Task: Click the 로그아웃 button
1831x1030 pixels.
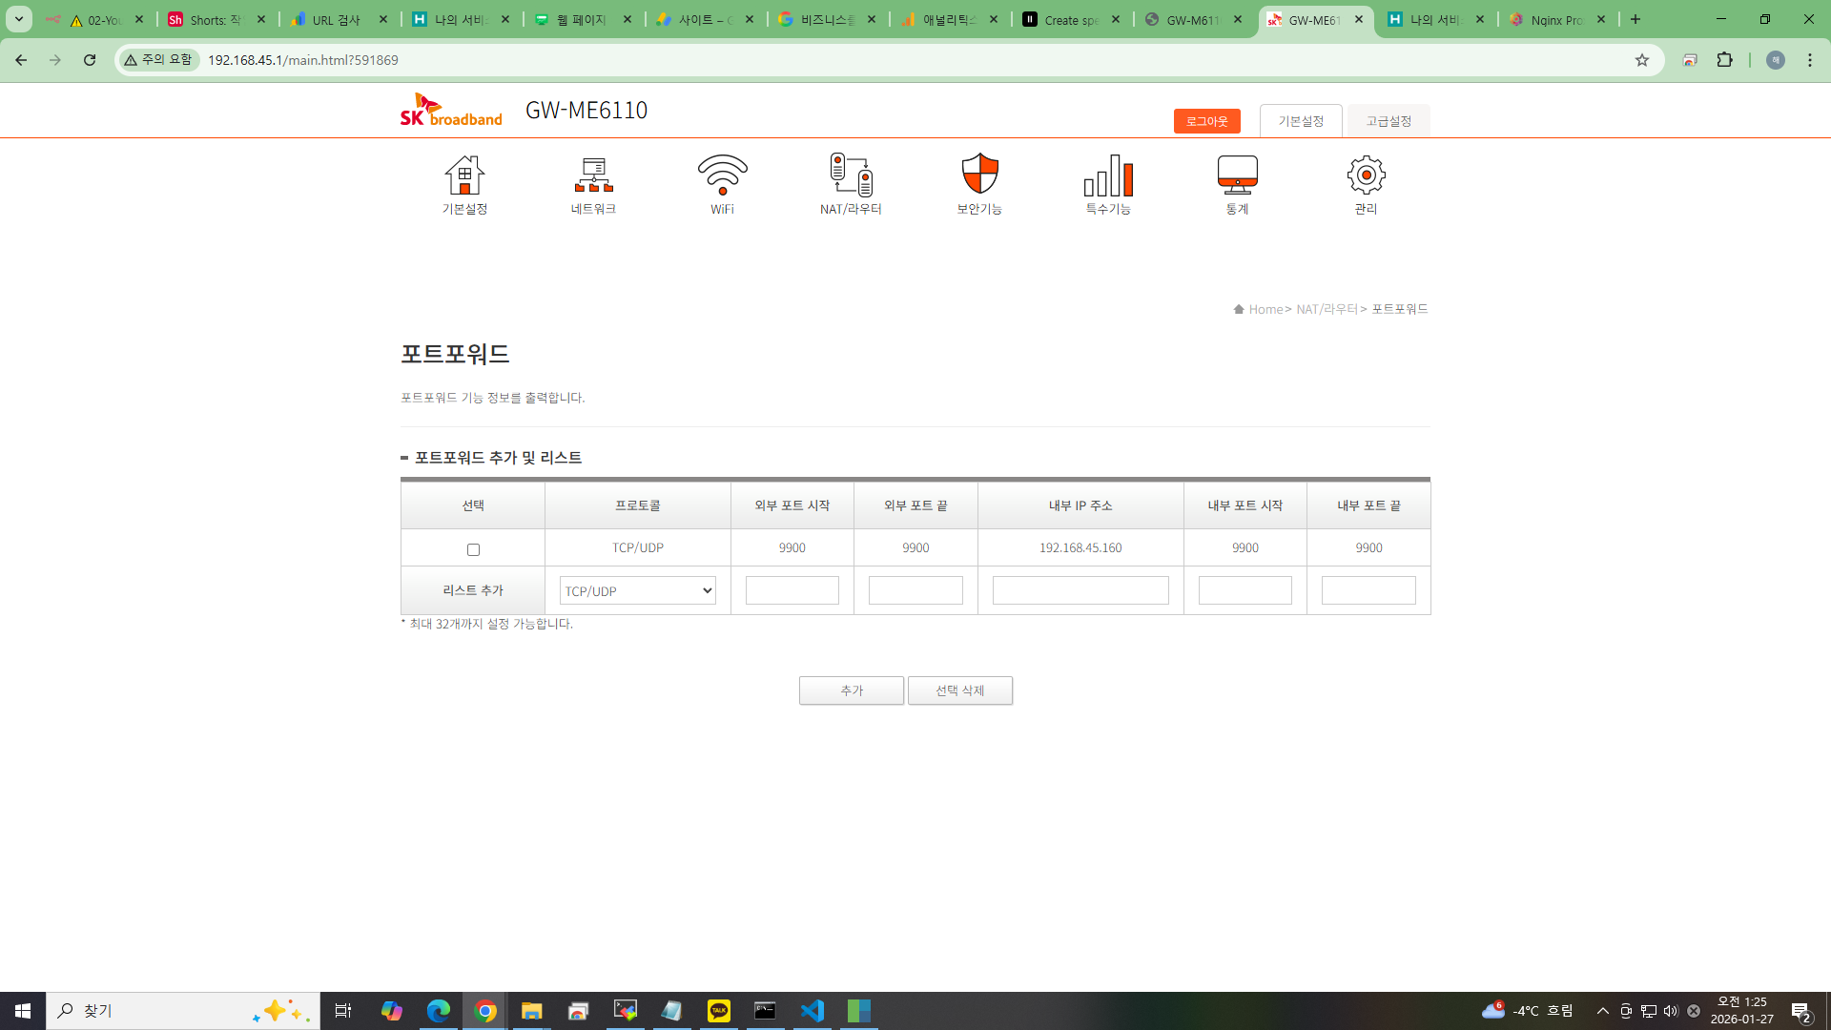Action: point(1206,121)
